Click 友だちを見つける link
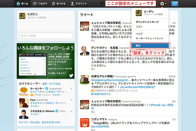The height and width of the screenshot is (131, 196). pos(51,122)
